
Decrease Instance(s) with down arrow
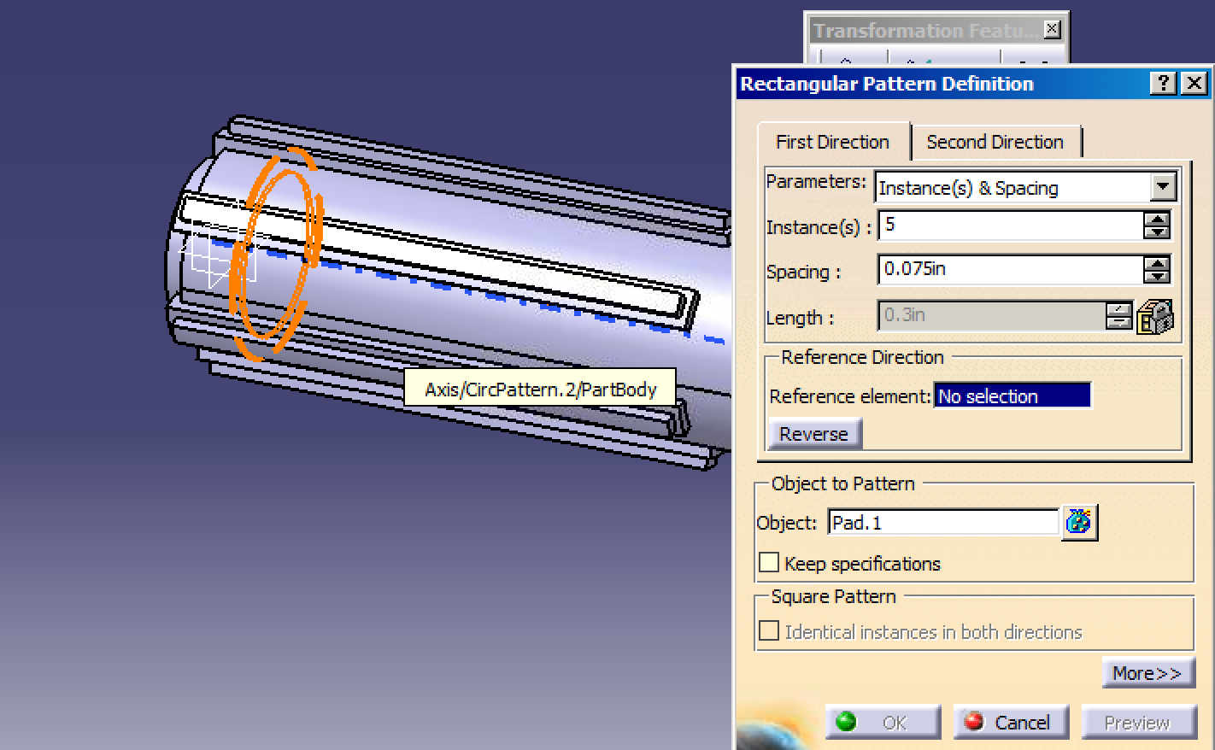pyautogui.click(x=1157, y=232)
